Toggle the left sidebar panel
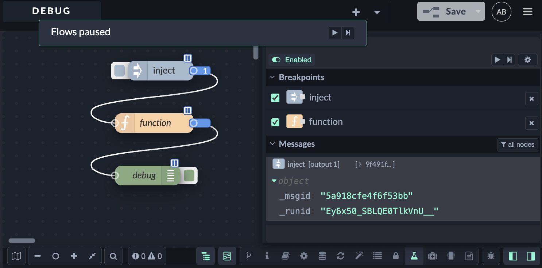542x268 pixels. 513,256
